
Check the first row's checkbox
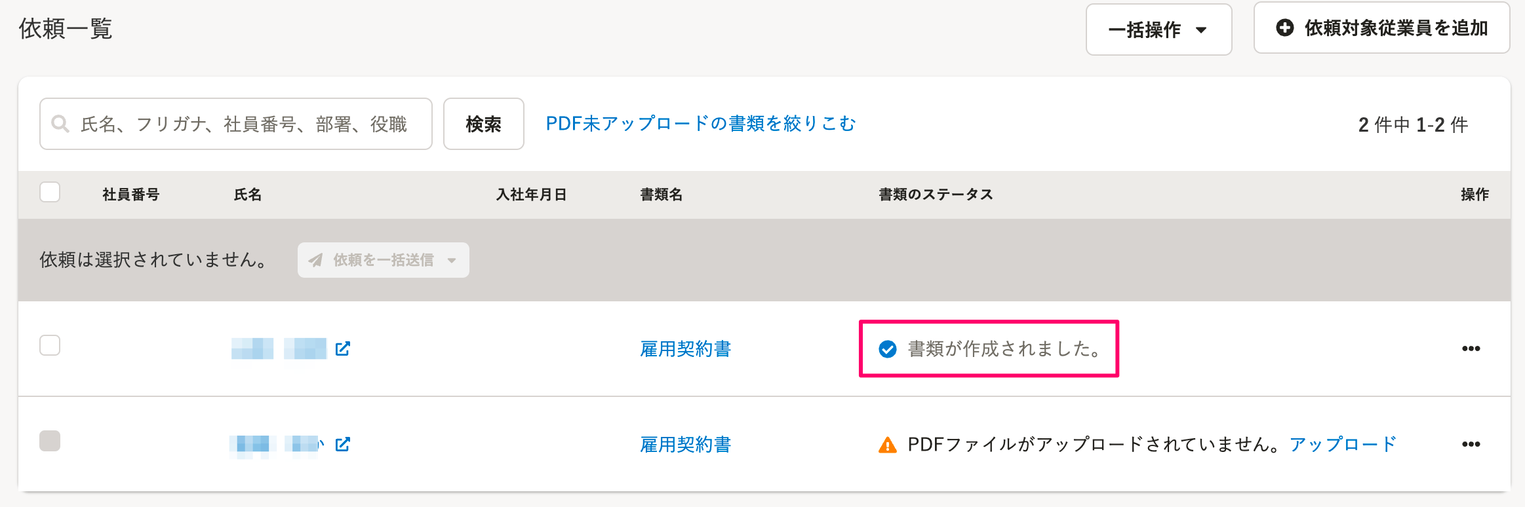pos(50,345)
